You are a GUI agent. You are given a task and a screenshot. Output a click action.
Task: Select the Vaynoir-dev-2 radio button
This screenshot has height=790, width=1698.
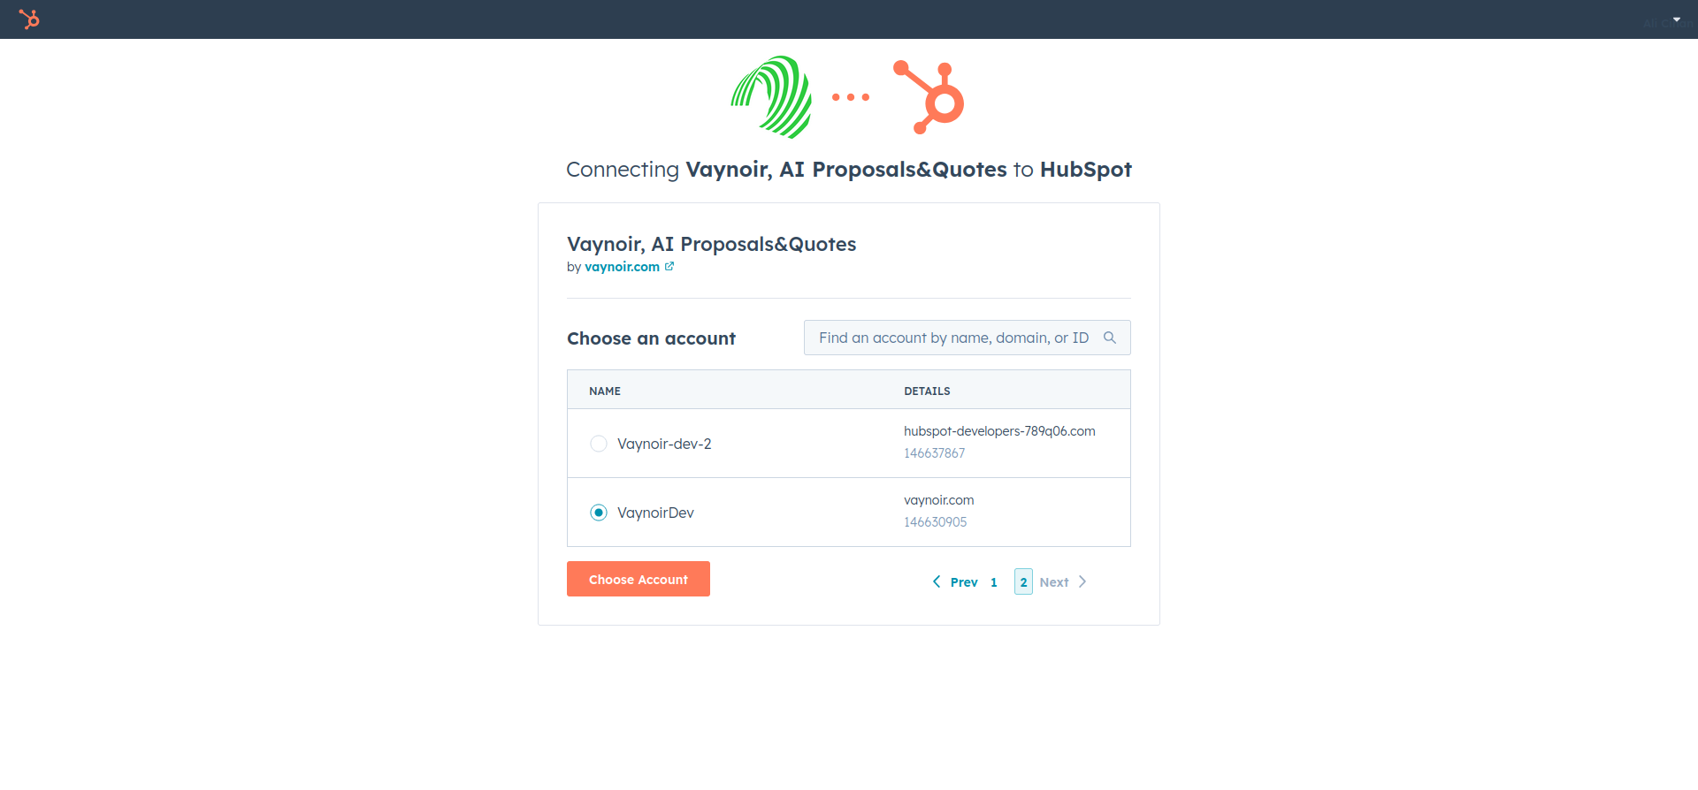pyautogui.click(x=599, y=444)
